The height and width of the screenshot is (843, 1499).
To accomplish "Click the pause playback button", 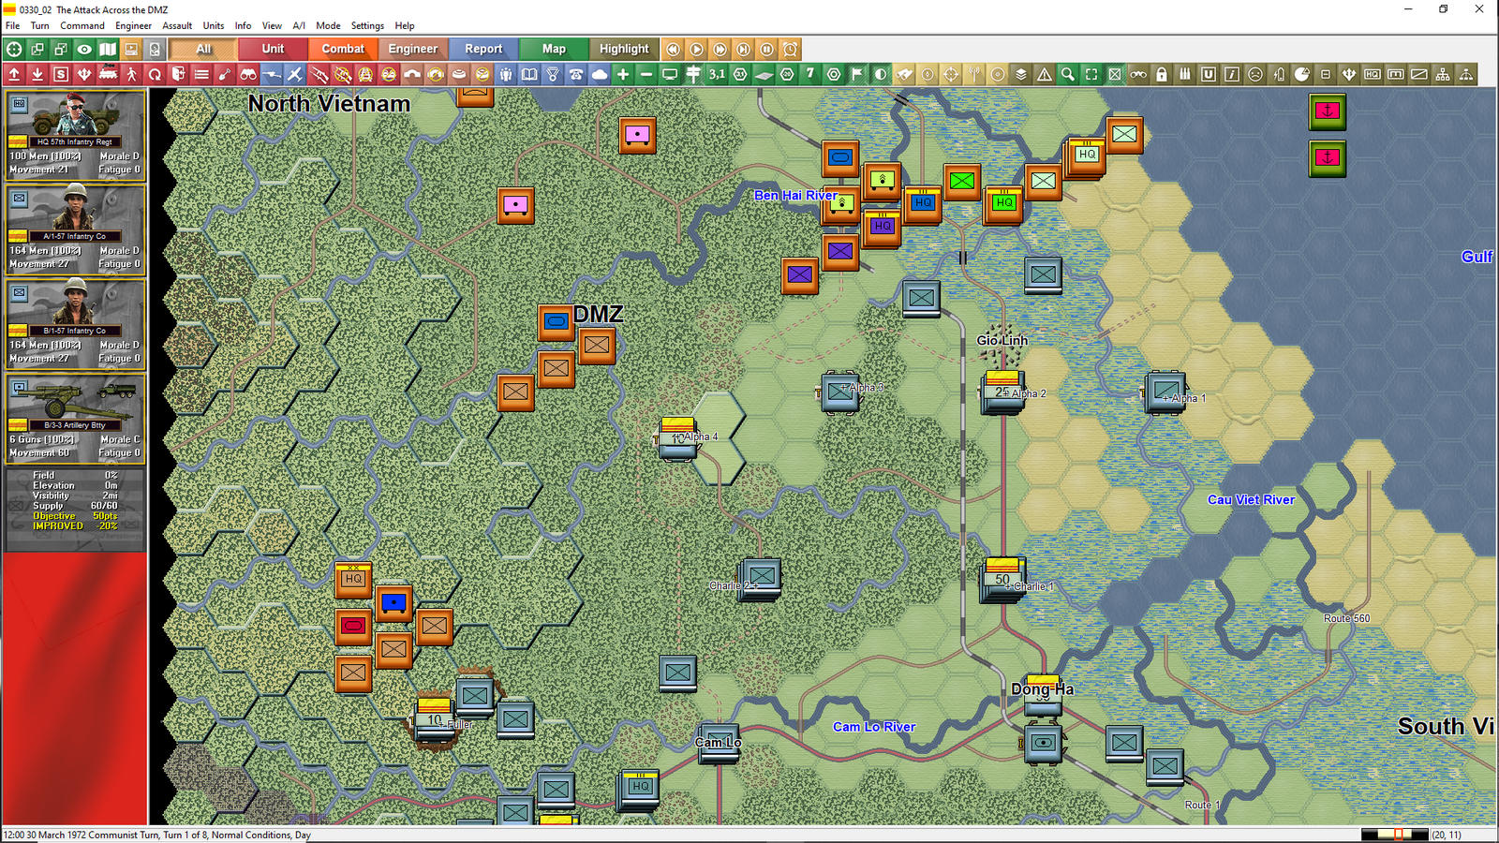I will 766,49.
